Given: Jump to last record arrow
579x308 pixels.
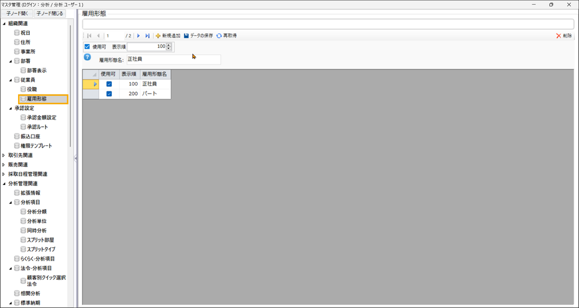Looking at the screenshot, I should click(147, 36).
